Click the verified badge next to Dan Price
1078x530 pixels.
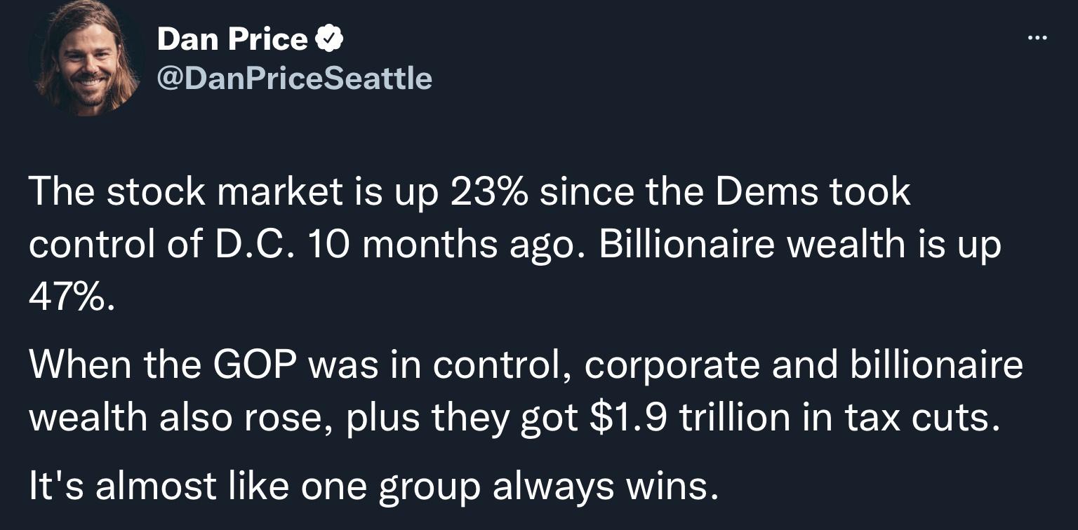(x=330, y=39)
